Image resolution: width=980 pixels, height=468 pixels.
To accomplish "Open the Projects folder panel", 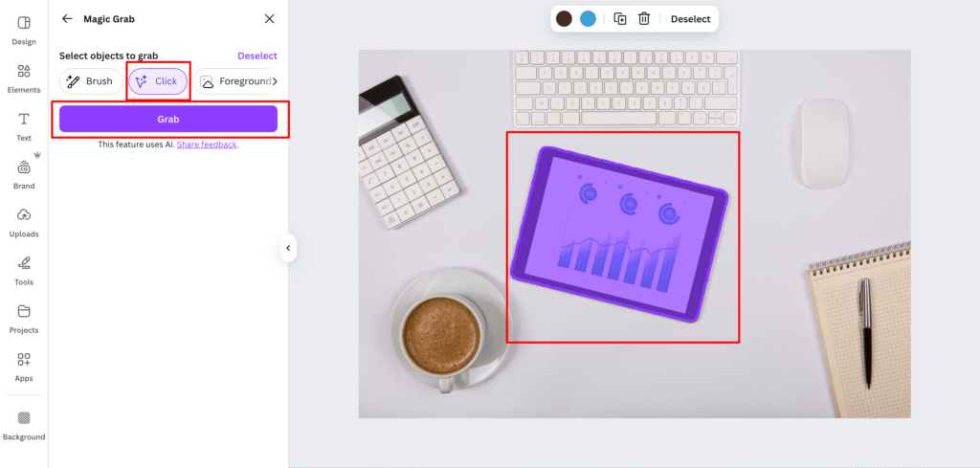I will click(24, 317).
